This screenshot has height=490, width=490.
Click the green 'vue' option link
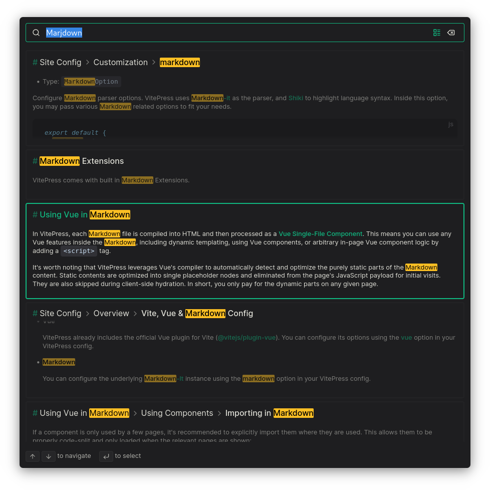406,337
